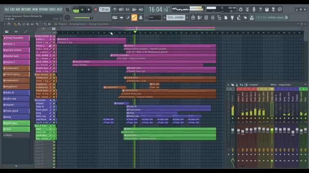Open the PATTERNS menu
The height and width of the screenshot is (173, 309).
[26, 10]
